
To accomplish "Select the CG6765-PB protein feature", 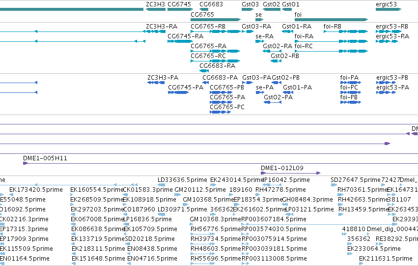I will (221, 92).
